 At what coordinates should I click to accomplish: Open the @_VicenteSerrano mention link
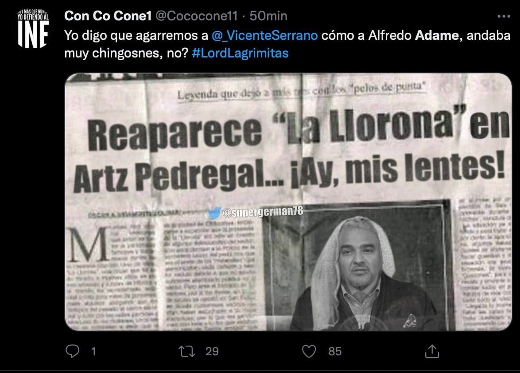click(x=264, y=35)
